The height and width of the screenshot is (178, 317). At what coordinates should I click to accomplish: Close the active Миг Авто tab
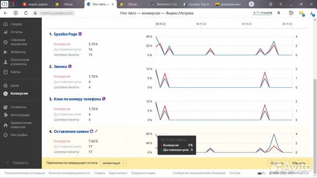113,4
